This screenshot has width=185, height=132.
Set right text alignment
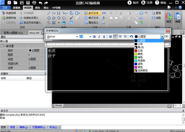point(125,37)
